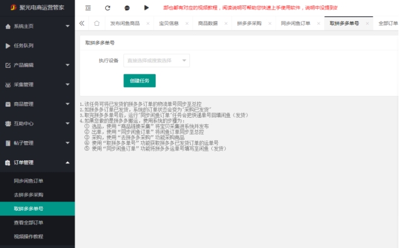Viewport: 399px width, 248px height.
Task: Click the red scrolling notice text
Action: coord(250,8)
